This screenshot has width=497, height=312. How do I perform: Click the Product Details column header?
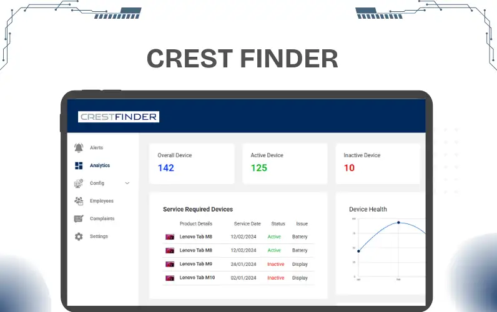[x=196, y=223]
